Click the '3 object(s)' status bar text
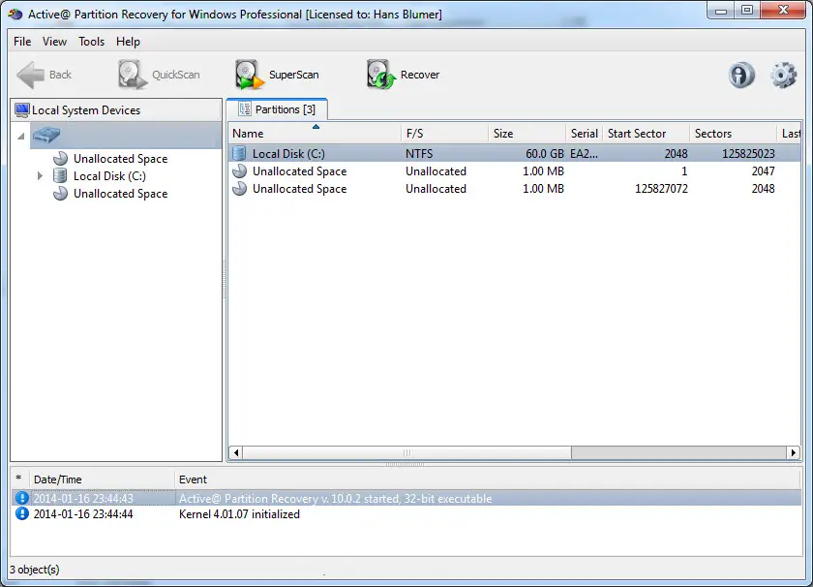Screen dimensions: 813x587 pos(35,570)
